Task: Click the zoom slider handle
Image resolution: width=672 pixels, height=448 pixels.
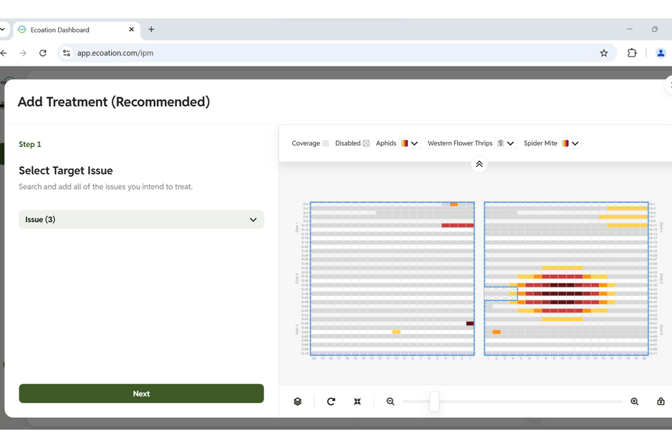Action: tap(434, 401)
